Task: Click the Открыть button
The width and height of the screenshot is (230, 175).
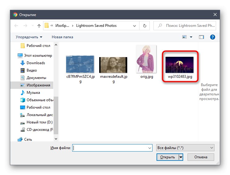Action: click(x=168, y=157)
